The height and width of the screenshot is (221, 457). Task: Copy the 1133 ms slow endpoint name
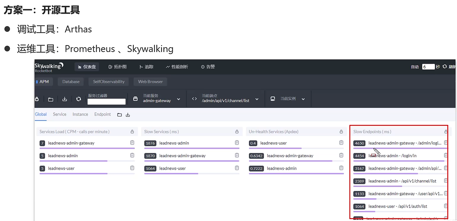[x=446, y=193]
